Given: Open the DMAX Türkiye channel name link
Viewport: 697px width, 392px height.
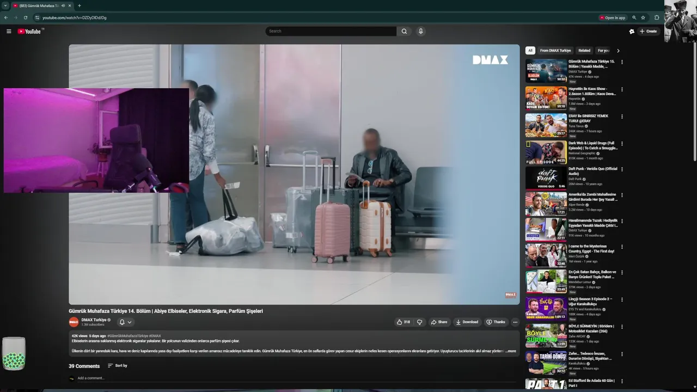Looking at the screenshot, I should (x=94, y=320).
